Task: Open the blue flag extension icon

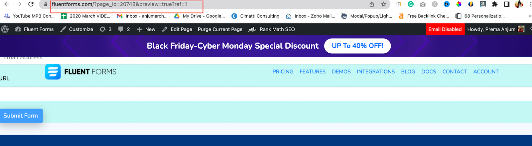Action: (x=447, y=4)
